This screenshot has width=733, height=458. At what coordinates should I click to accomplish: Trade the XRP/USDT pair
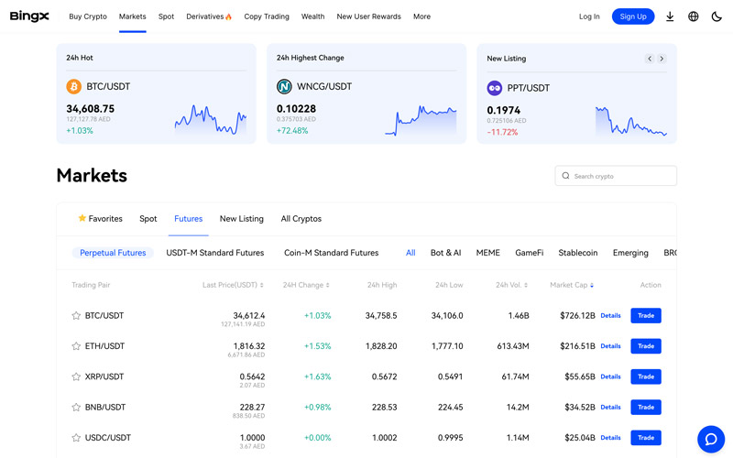pos(646,376)
